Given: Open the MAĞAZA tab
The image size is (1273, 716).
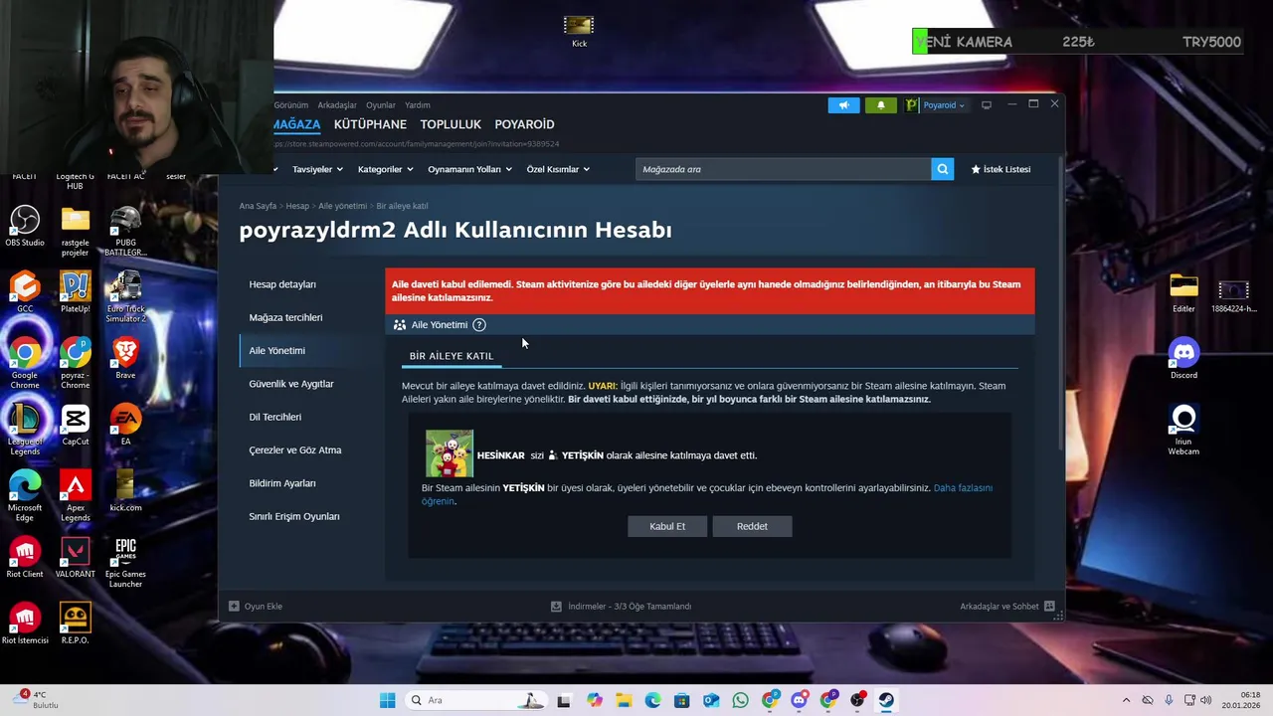Looking at the screenshot, I should pos(296,124).
